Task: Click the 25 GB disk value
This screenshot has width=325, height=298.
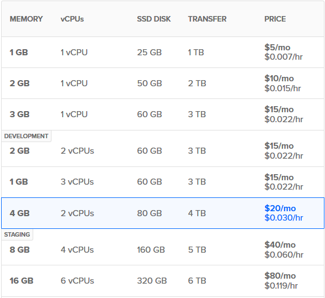Action: (149, 53)
